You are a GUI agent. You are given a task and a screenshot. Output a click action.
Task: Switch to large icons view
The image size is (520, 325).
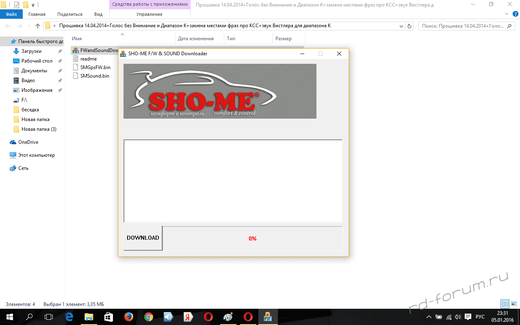(513, 304)
